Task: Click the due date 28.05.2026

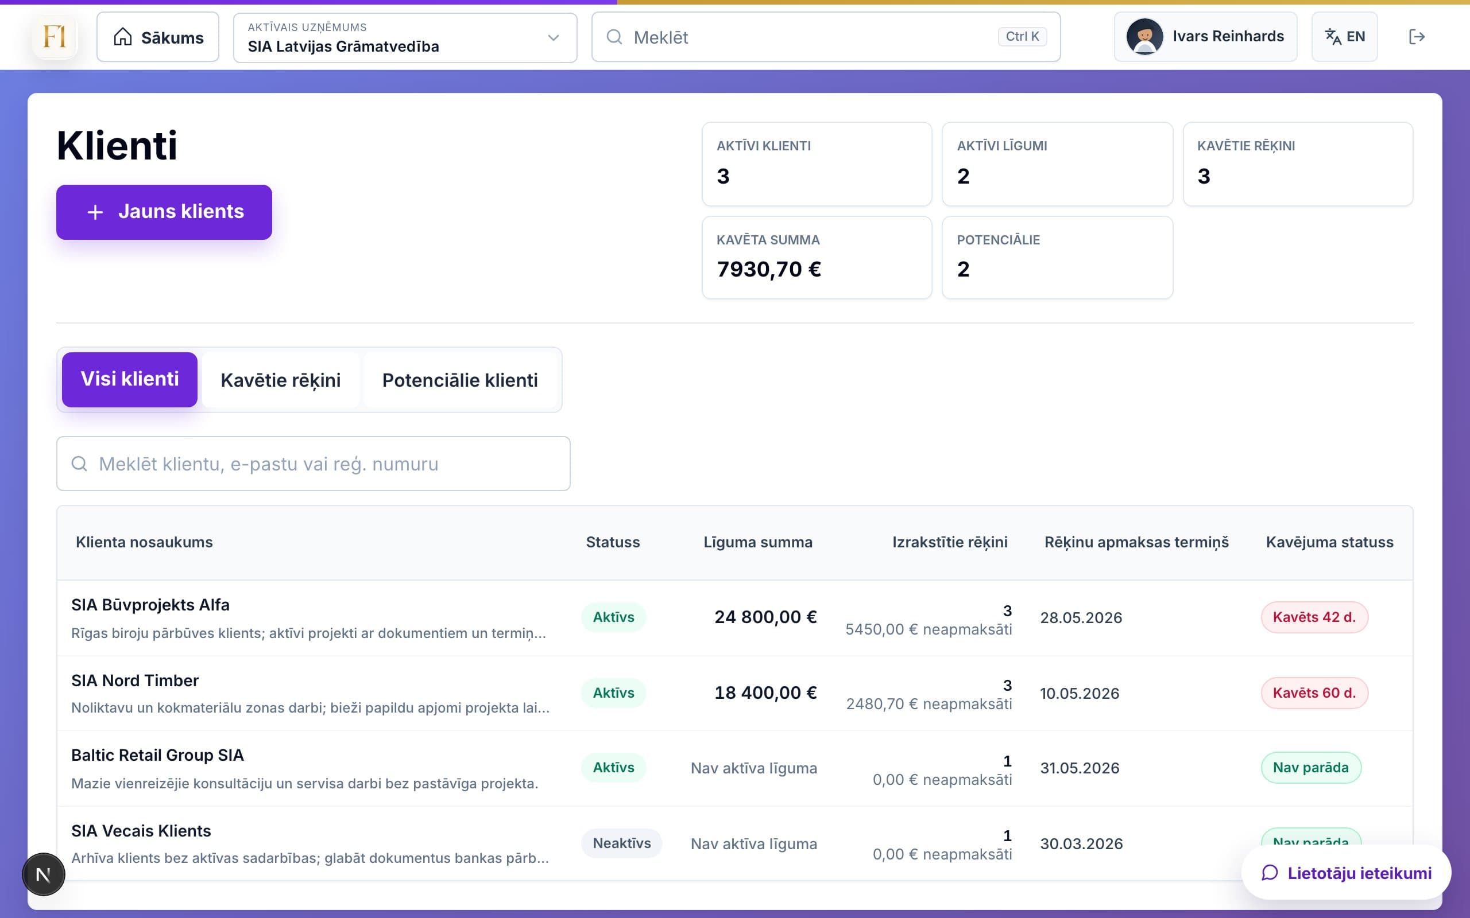Action: point(1081,618)
